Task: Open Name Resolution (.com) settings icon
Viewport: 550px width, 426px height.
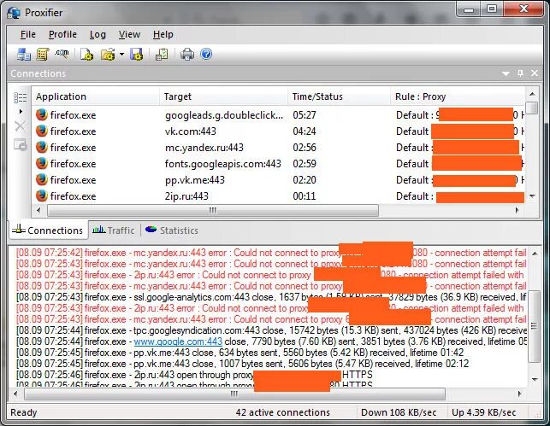Action: coord(62,54)
